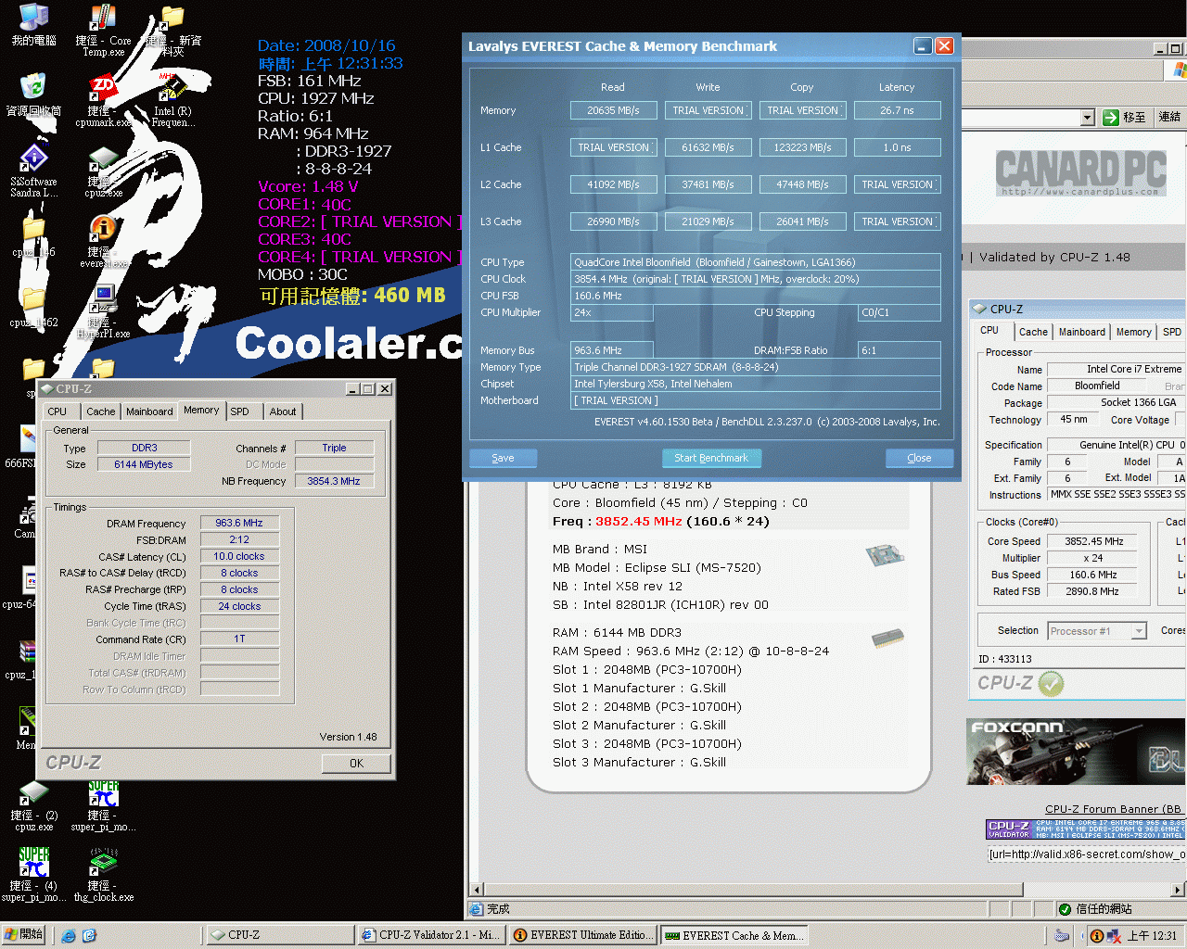Click the DRAM Frequency 963.6 MHz field
The width and height of the screenshot is (1187, 949).
239,523
